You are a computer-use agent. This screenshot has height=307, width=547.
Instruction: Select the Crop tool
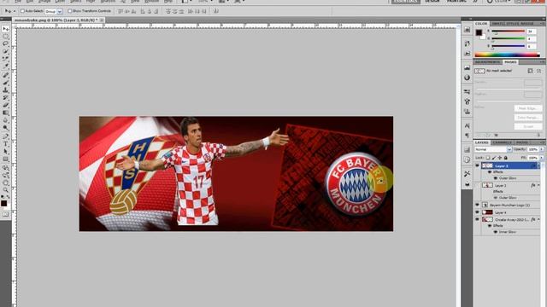[5, 59]
